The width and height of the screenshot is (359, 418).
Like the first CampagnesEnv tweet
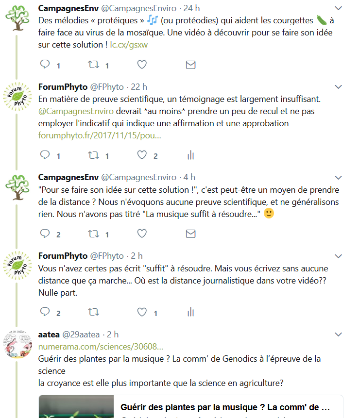(x=142, y=65)
